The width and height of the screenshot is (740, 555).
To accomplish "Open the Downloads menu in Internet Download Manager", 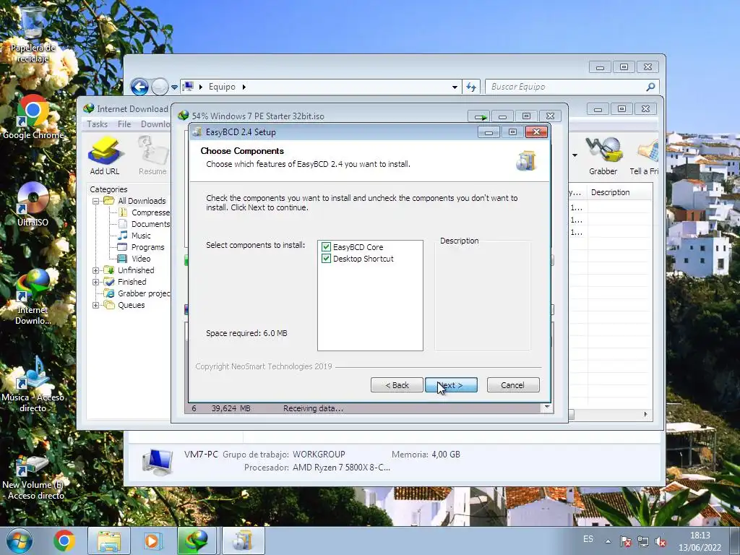I will pos(155,124).
